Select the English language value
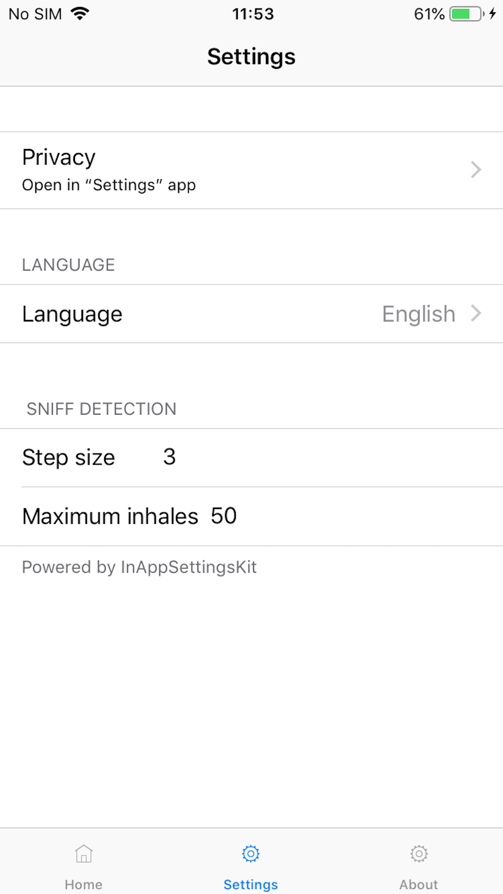Viewport: 503px width, 894px height. (x=418, y=314)
